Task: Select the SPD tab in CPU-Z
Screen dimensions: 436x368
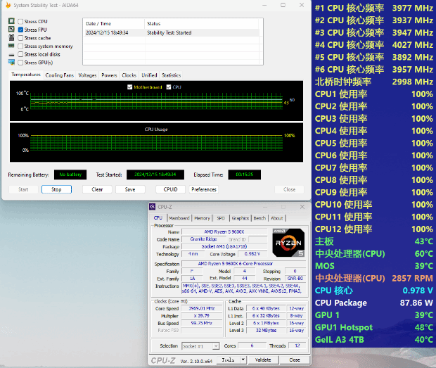Action: [x=221, y=218]
